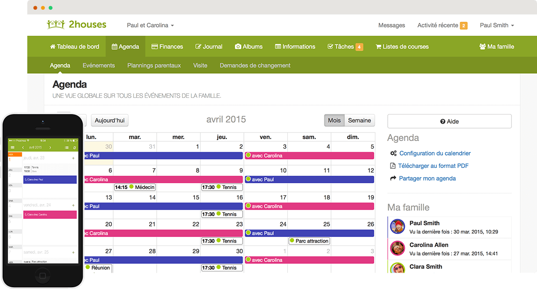Click the Partager mon agenda arrow icon
537x289 pixels.
point(394,178)
